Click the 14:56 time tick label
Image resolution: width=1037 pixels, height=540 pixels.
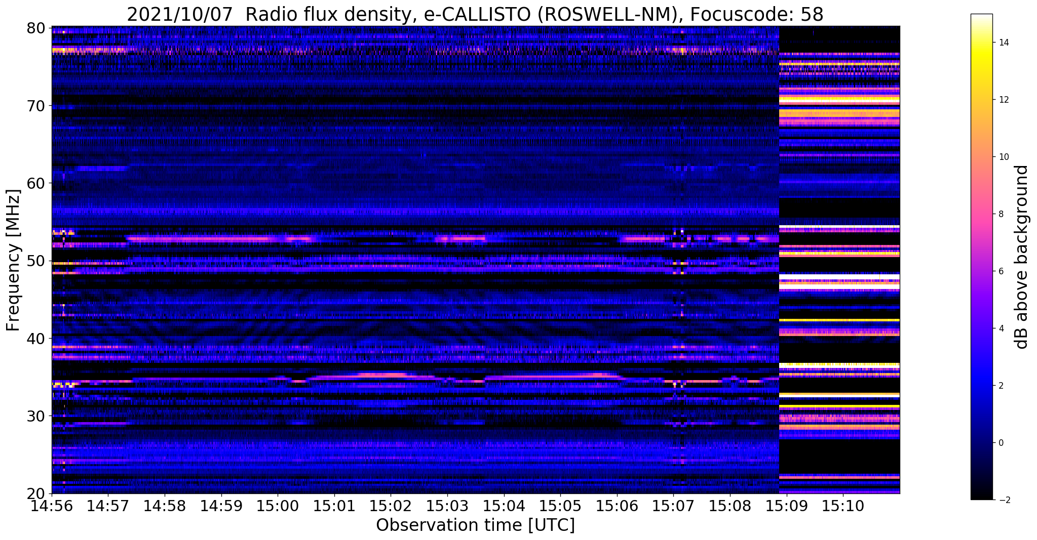[52, 506]
